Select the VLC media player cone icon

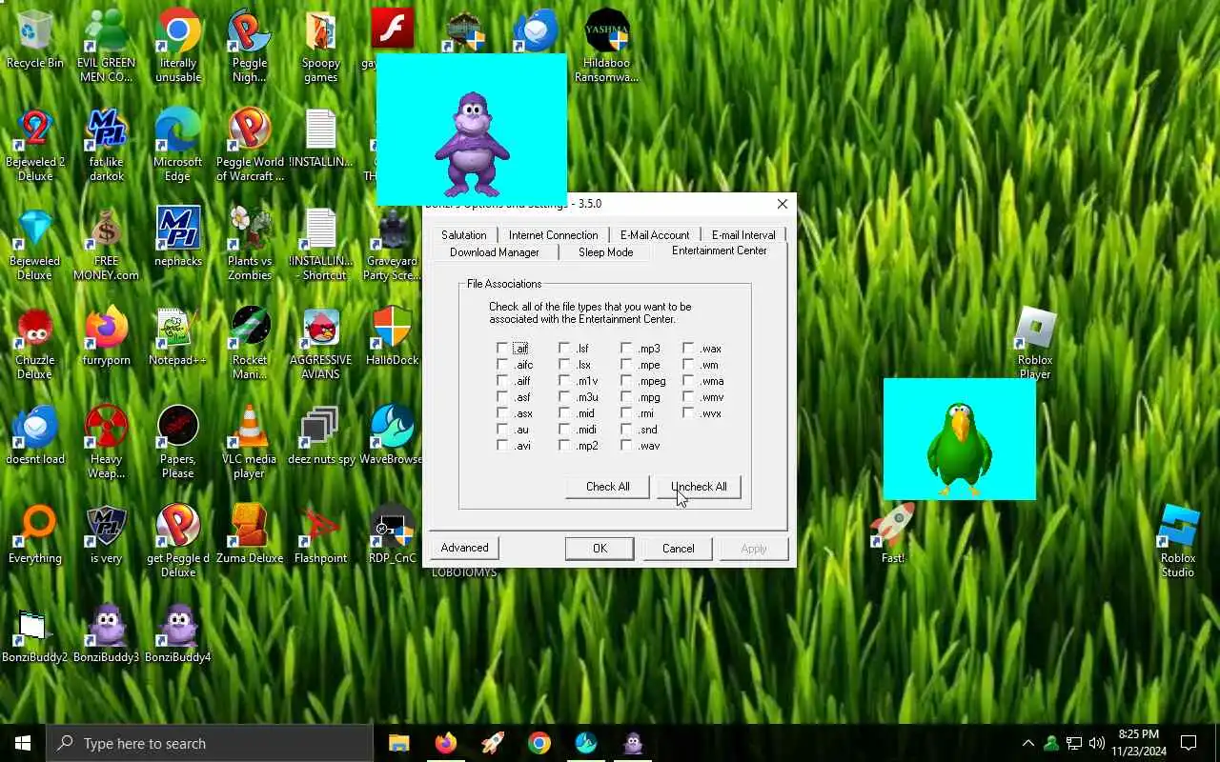(x=250, y=442)
